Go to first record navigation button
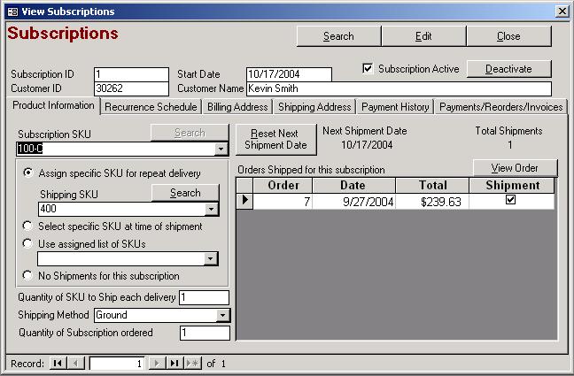This screenshot has height=376, width=574. [x=58, y=364]
